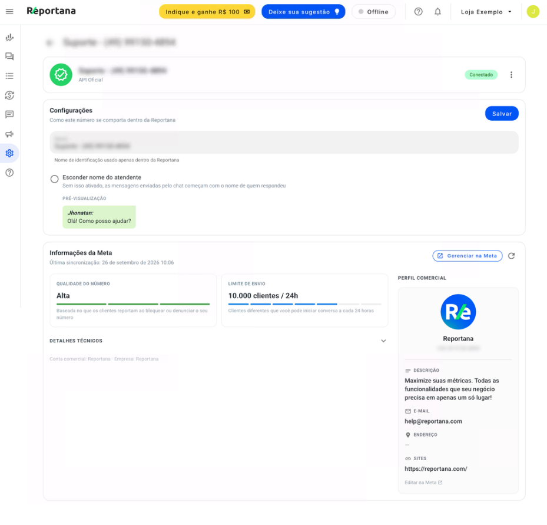Screen dimensions: 547x525
Task: Toggle the Offline status switch
Action: [x=373, y=12]
